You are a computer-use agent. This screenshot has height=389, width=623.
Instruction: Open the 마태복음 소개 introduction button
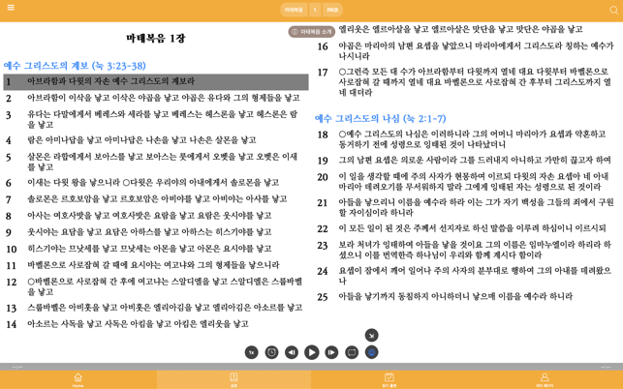click(312, 31)
